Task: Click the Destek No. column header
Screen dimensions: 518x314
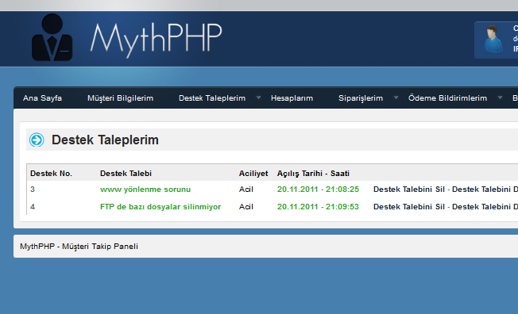Action: tap(51, 174)
